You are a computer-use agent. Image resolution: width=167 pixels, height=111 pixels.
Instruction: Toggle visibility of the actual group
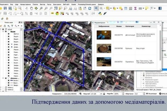coord(3,29)
